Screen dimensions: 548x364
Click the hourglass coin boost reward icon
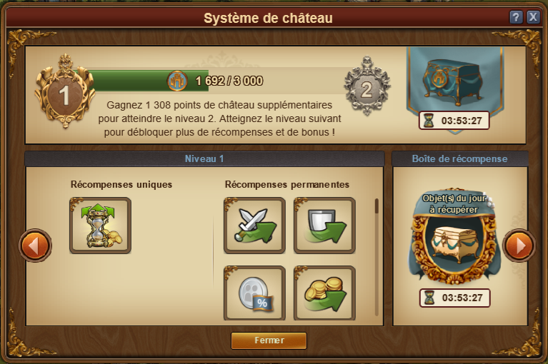(100, 226)
